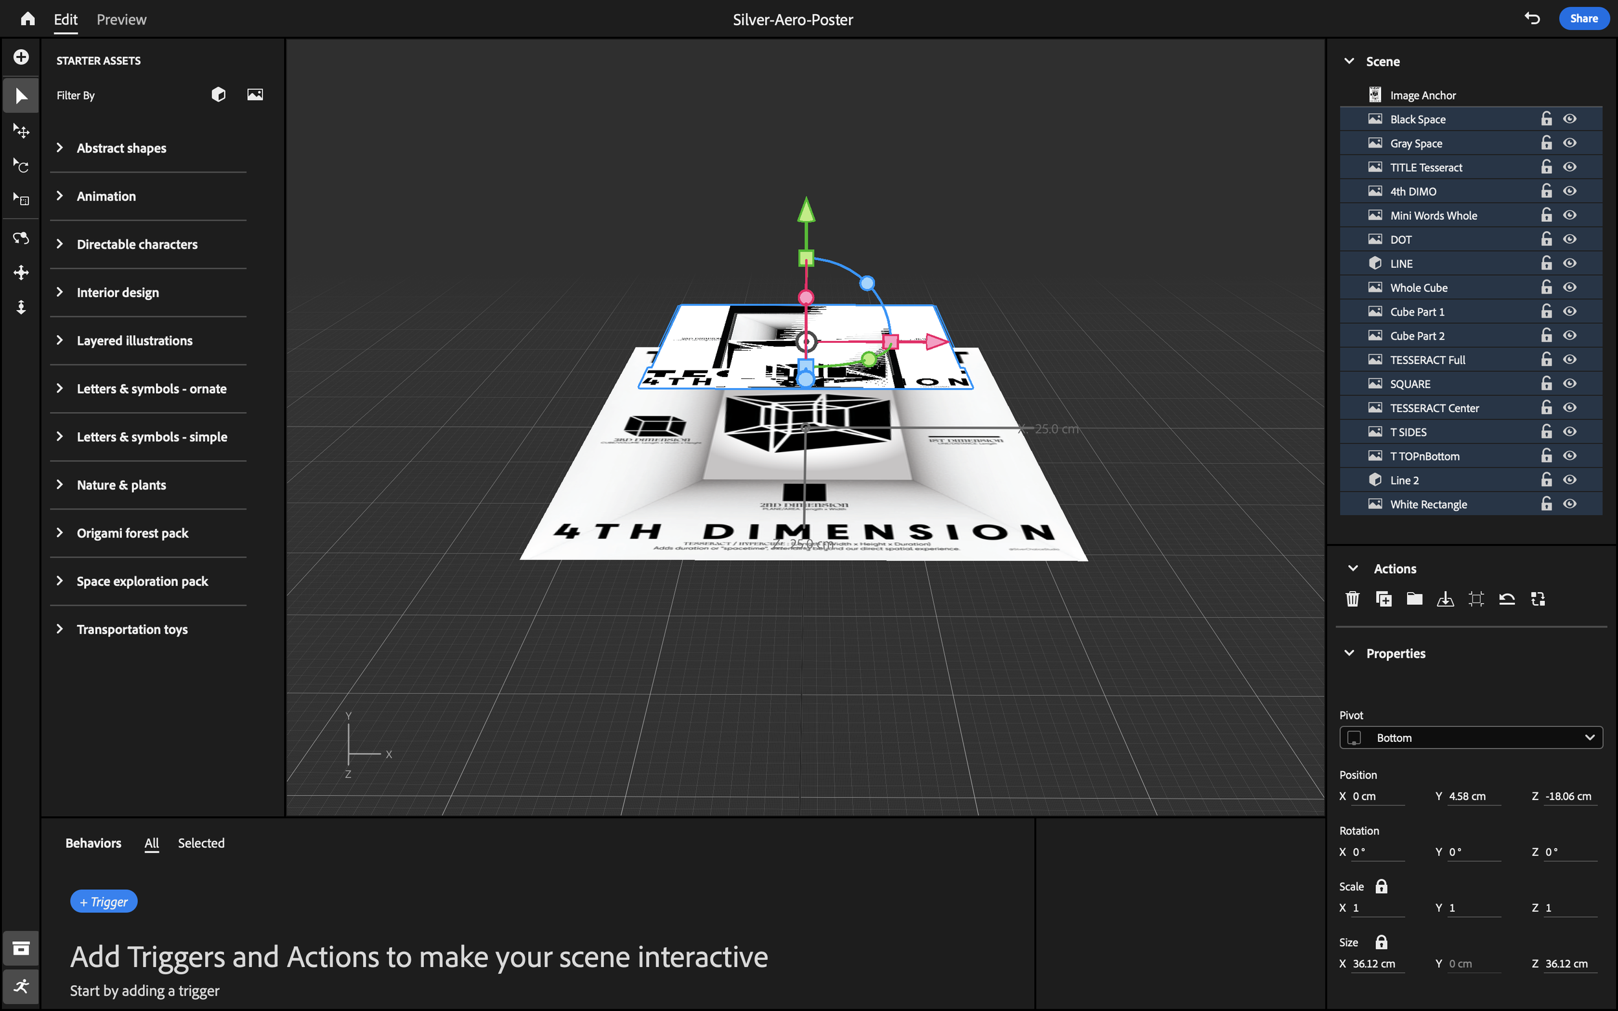The width and height of the screenshot is (1618, 1011).
Task: Toggle lock on the LINE layer
Action: point(1546,263)
